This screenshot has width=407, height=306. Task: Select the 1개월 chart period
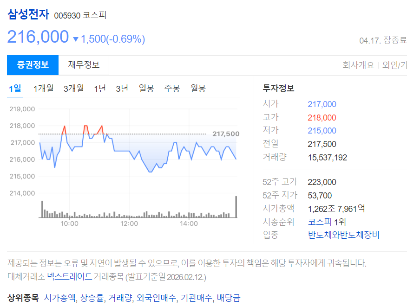coord(43,89)
